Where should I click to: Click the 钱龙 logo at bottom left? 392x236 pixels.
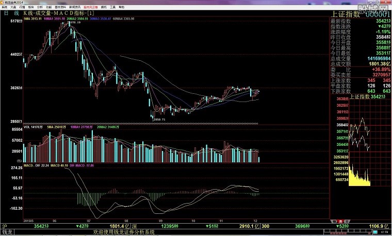[7, 232]
